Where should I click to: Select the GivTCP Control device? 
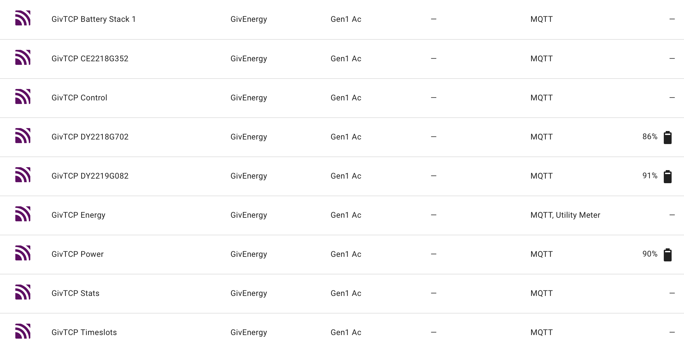(x=79, y=98)
